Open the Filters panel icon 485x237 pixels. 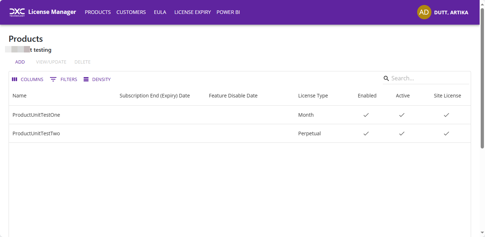[x=53, y=79]
